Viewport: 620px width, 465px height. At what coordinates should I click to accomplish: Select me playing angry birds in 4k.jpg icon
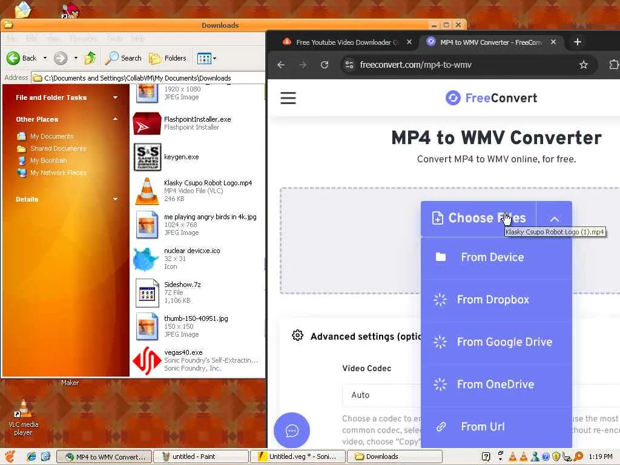(x=147, y=225)
